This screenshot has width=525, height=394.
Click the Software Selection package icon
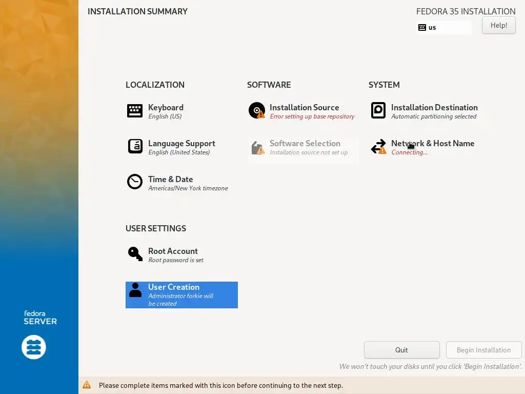pos(258,147)
